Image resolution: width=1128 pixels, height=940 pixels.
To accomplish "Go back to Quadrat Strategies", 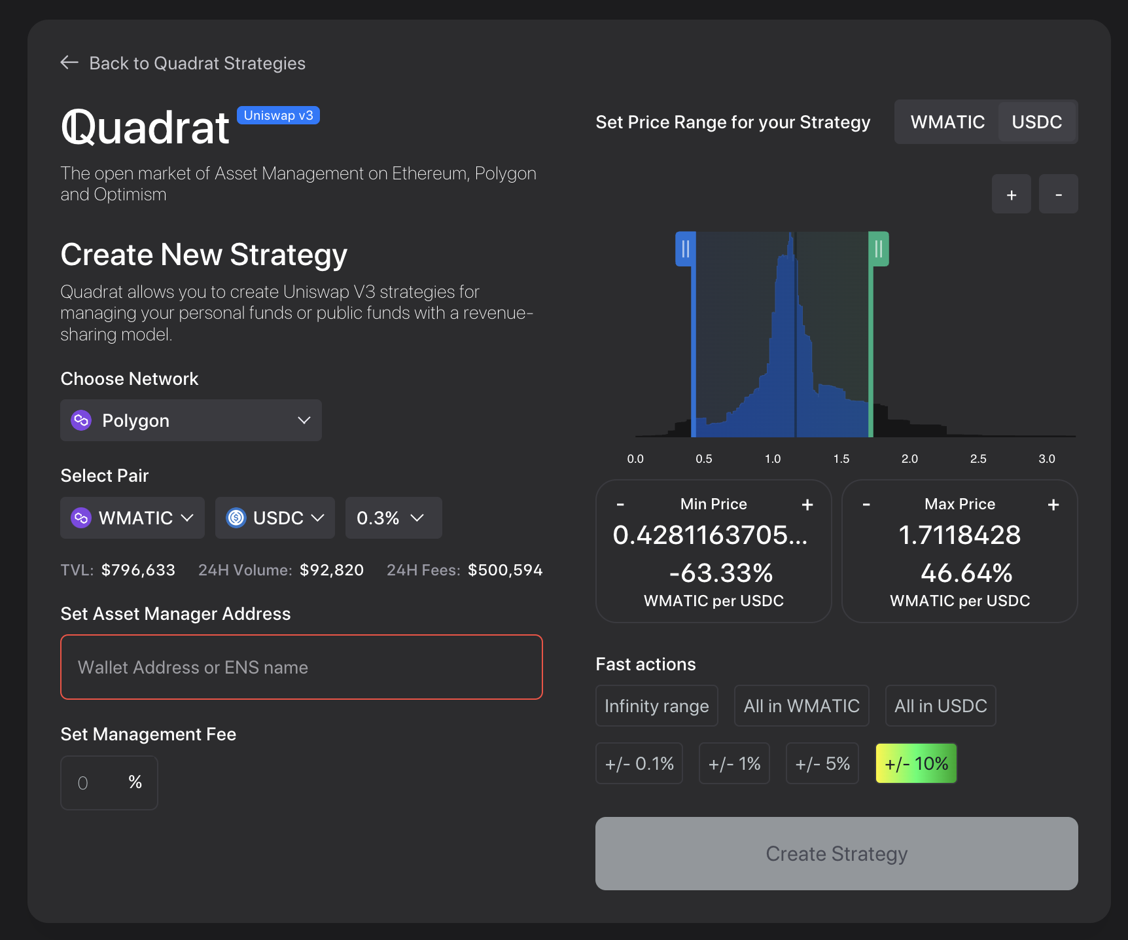I will tap(197, 63).
